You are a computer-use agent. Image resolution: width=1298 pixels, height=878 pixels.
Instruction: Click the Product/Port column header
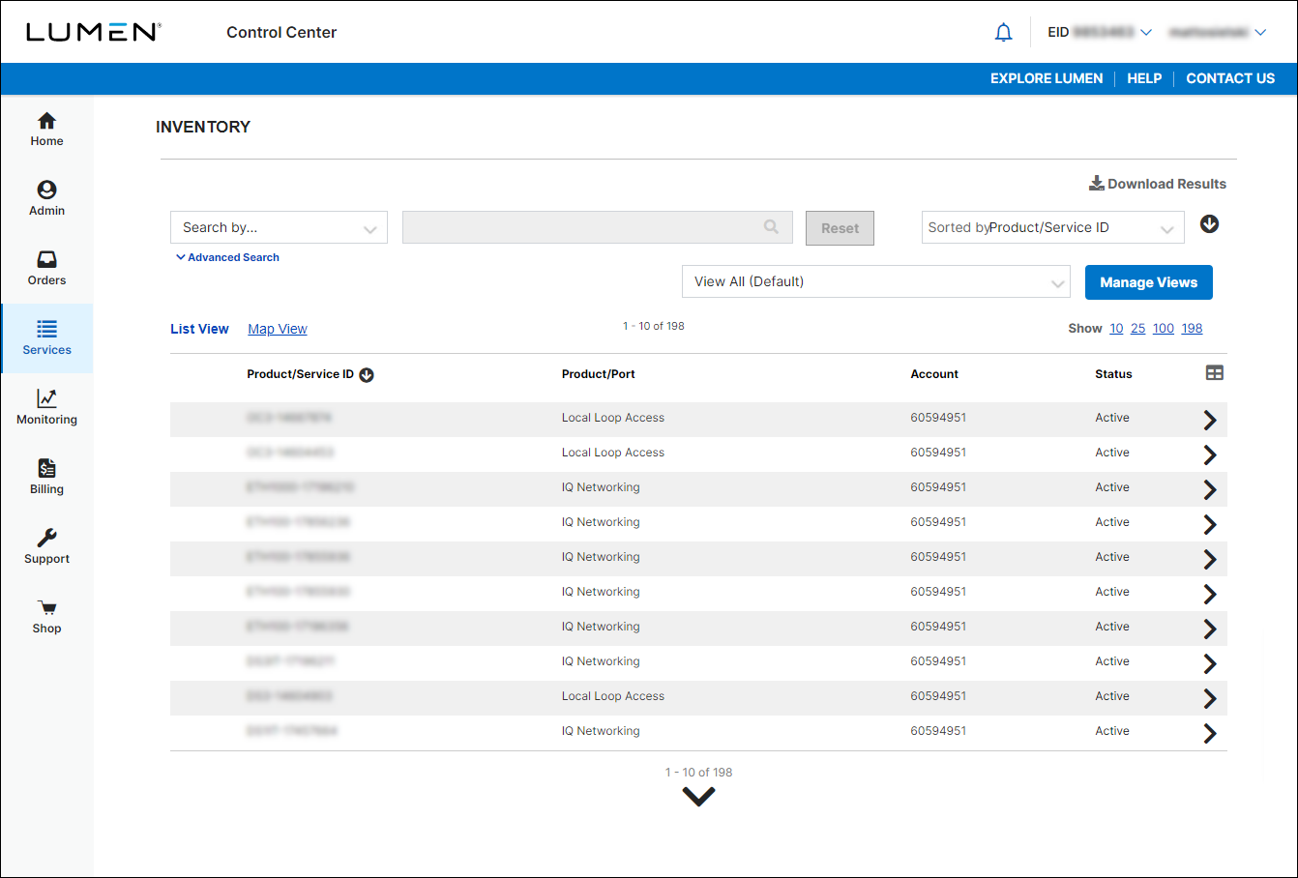click(598, 374)
